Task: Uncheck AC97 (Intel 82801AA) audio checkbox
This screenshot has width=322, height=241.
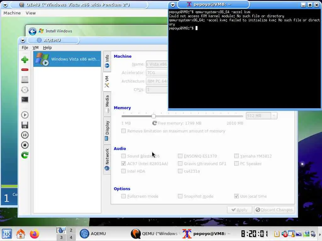Action: tap(123, 163)
